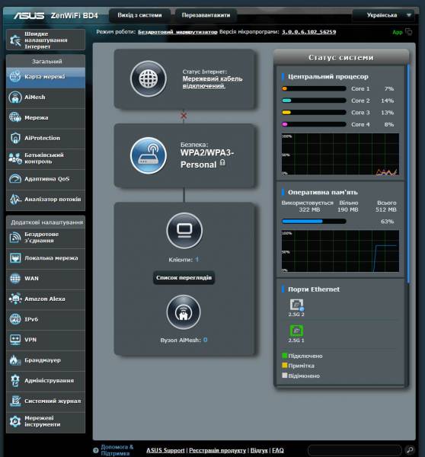Open firmware version 3.0.0.6.102_56259 link

click(308, 32)
